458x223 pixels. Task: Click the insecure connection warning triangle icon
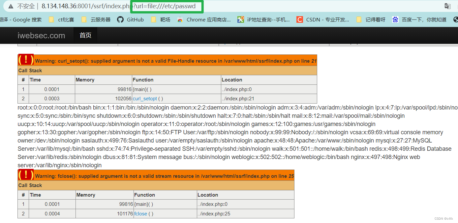pyautogui.click(x=11, y=6)
